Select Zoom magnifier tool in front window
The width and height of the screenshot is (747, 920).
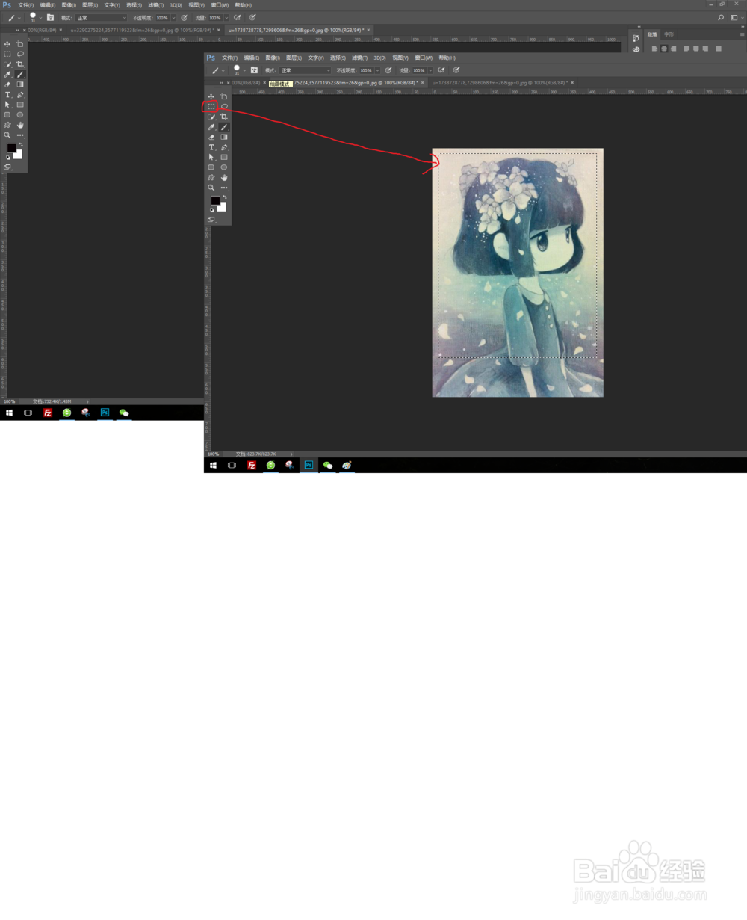click(x=211, y=188)
